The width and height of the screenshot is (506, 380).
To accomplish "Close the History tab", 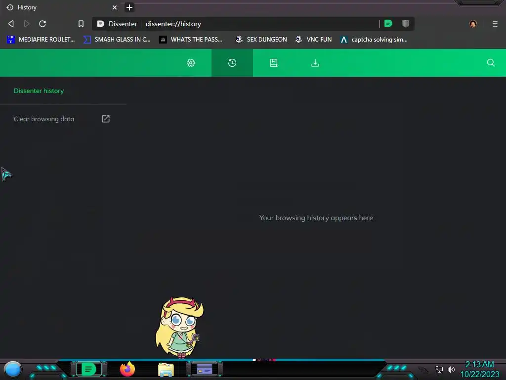I will (115, 7).
